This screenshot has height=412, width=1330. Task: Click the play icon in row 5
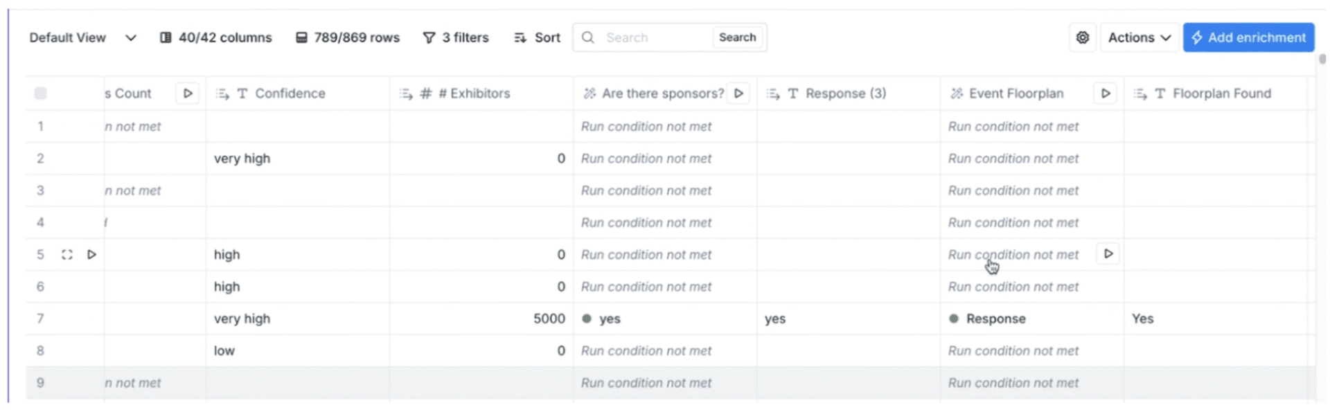(x=91, y=255)
